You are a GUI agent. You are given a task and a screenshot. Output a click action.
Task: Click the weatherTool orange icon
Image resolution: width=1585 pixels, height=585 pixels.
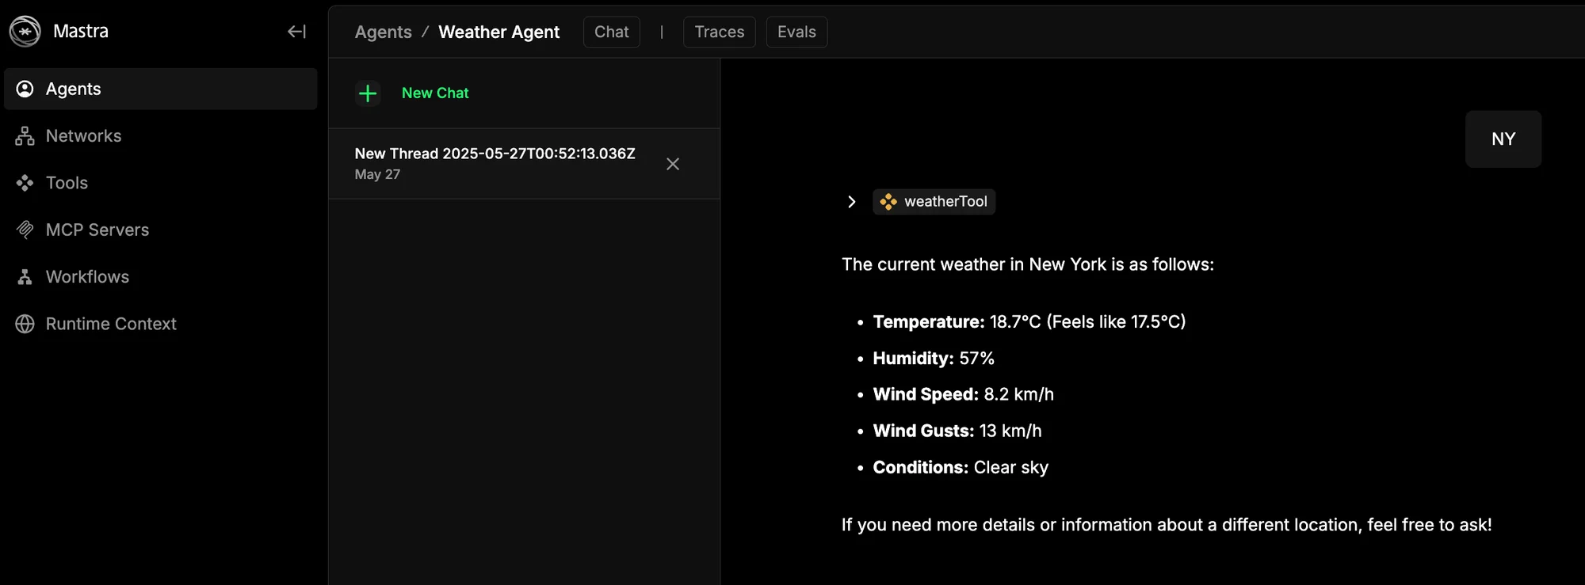pyautogui.click(x=888, y=202)
